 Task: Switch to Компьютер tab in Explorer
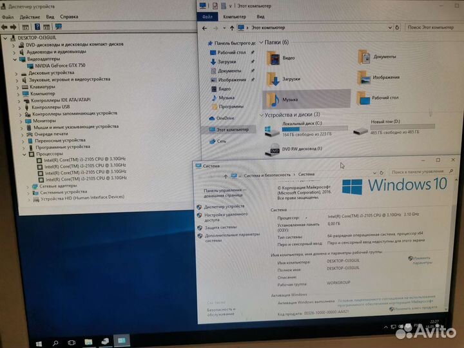[x=235, y=17]
